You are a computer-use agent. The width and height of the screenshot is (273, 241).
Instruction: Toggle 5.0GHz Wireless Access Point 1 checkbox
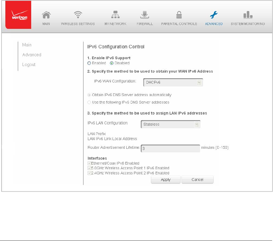click(x=89, y=168)
